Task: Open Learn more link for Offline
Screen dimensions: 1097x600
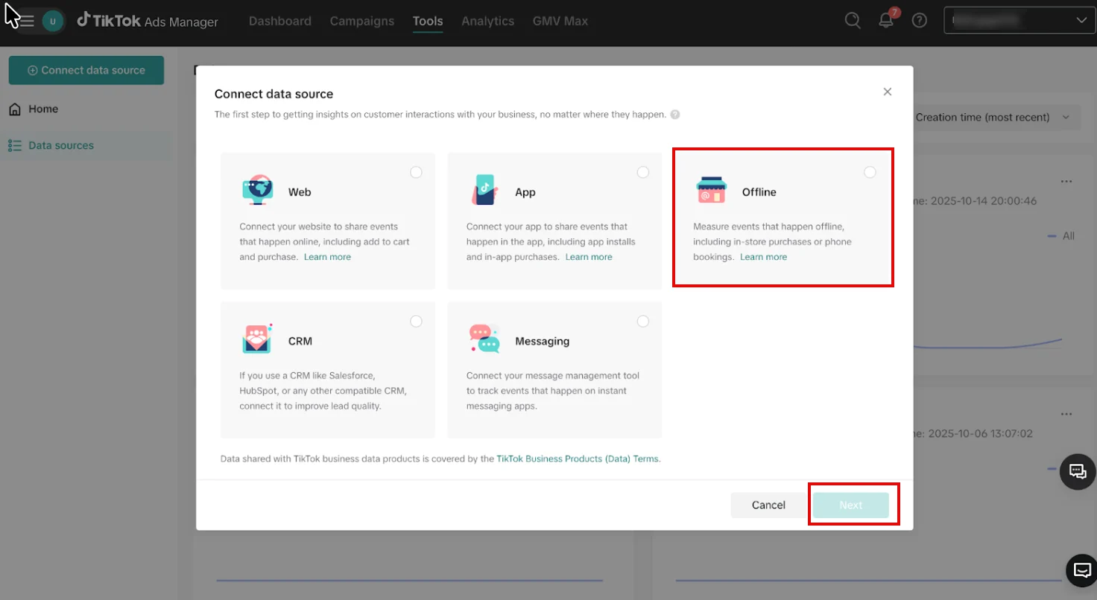Action: point(763,257)
